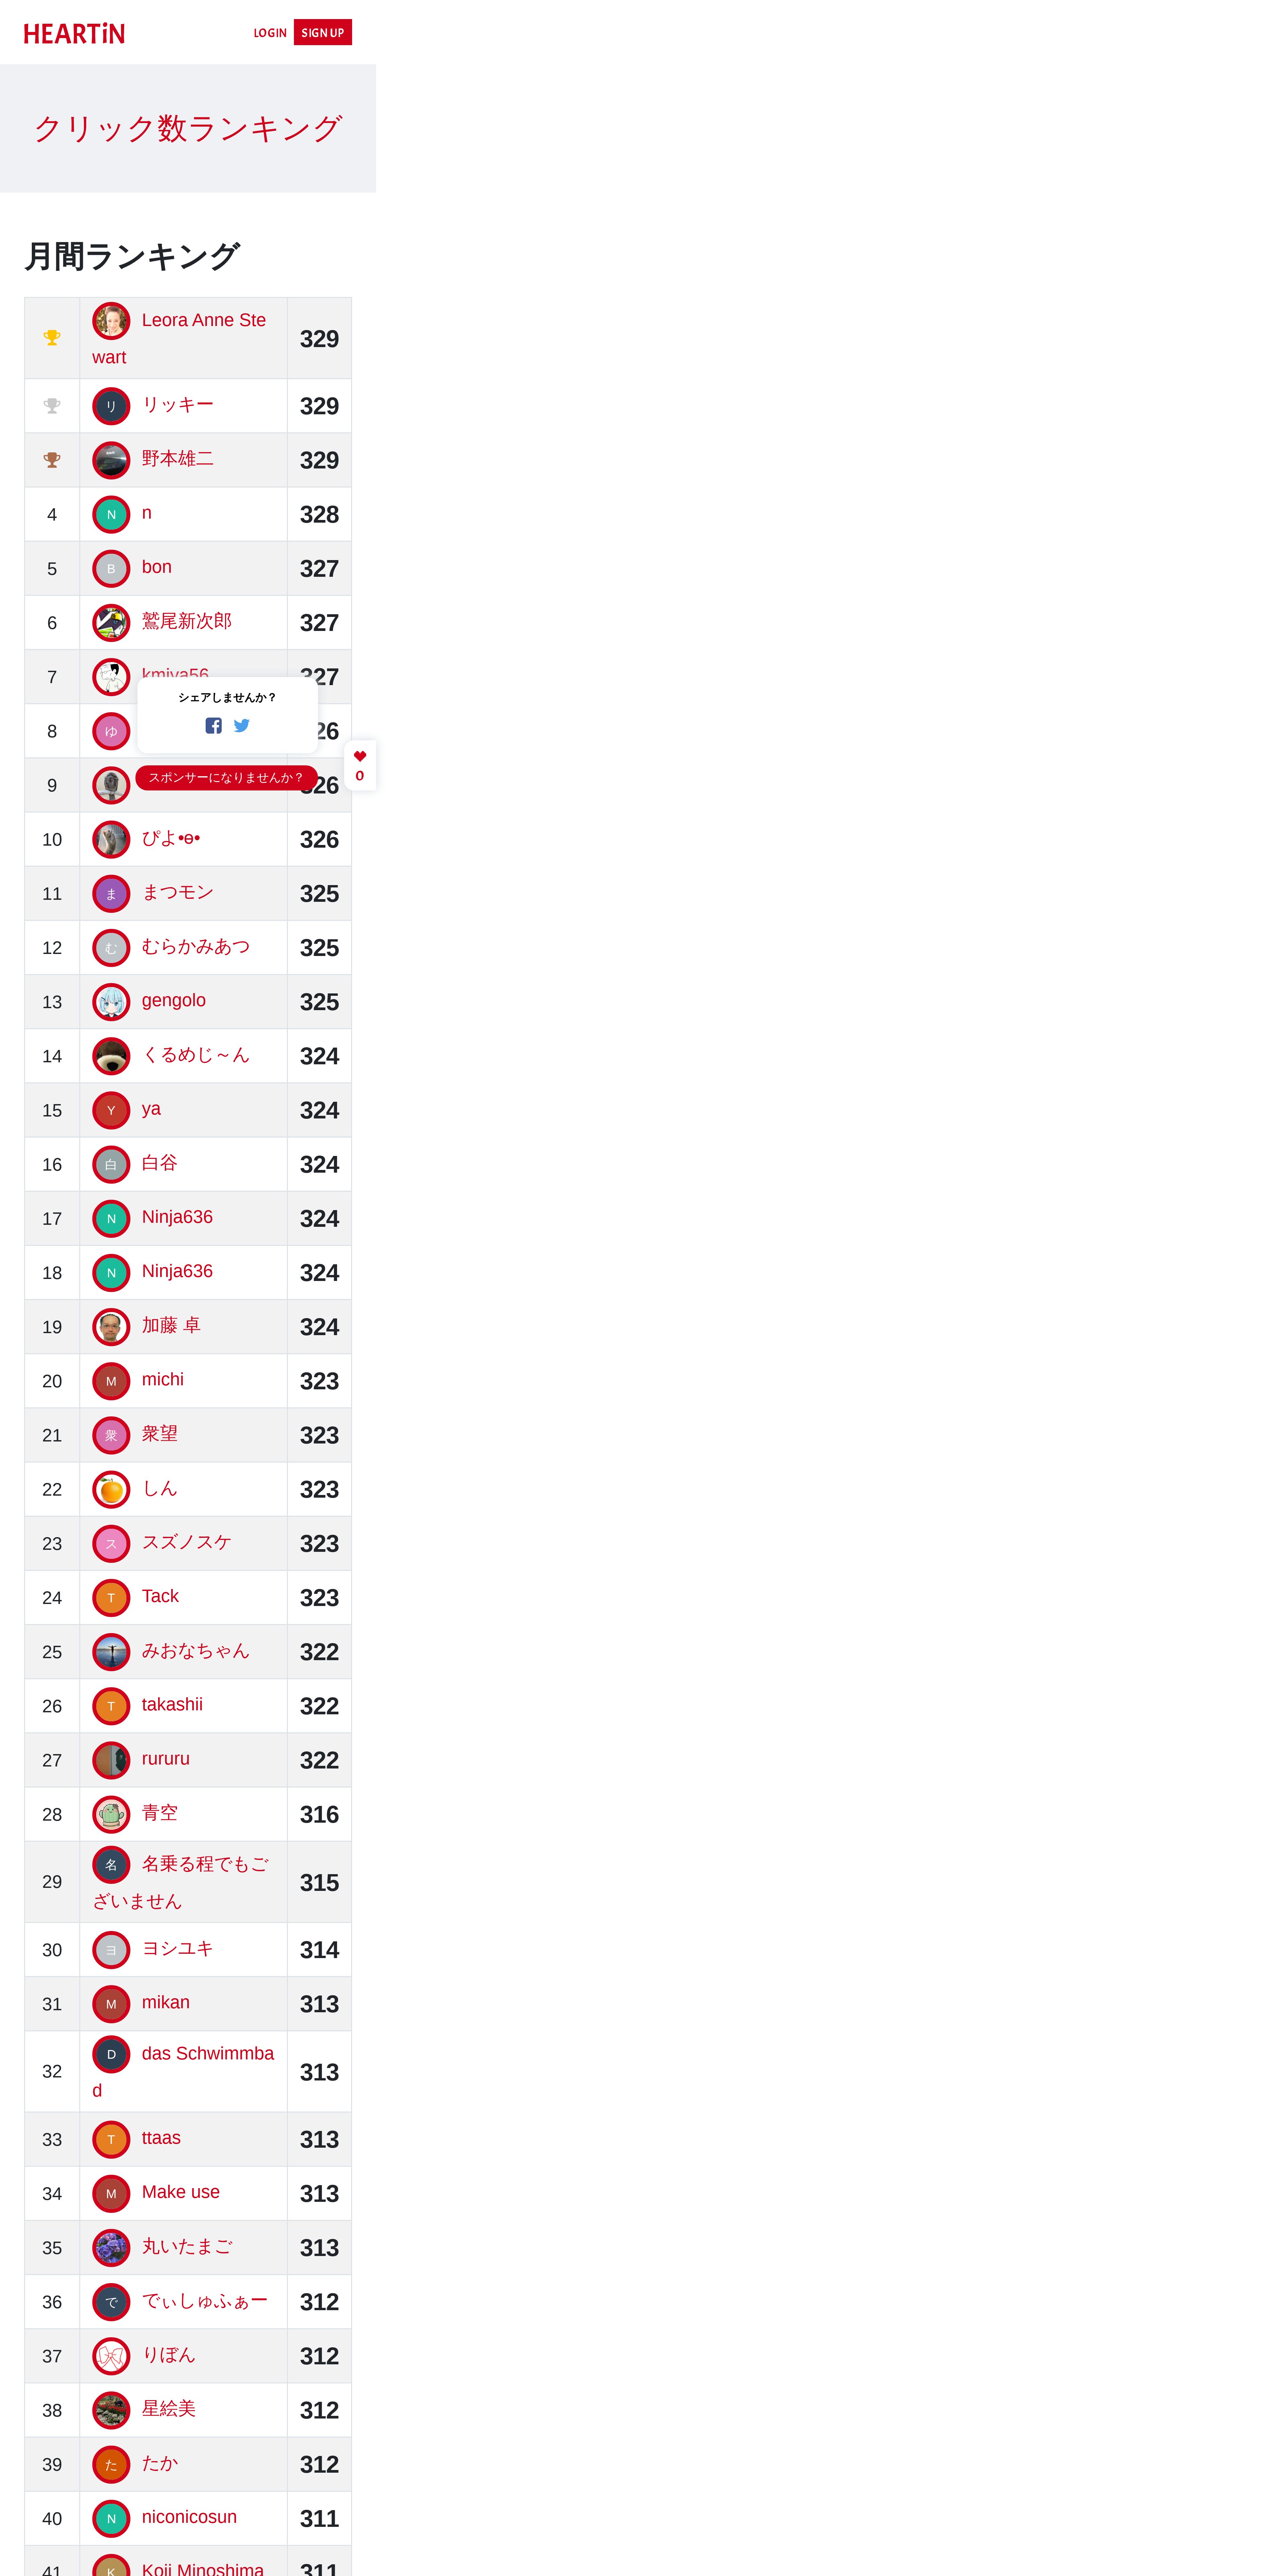
Task: Open the HEARTiN logo home link
Action: [74, 33]
